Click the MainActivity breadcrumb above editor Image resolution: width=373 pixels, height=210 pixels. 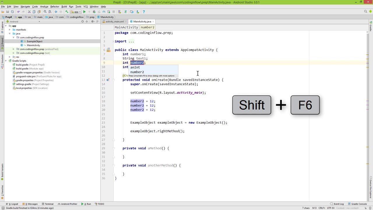click(126, 27)
